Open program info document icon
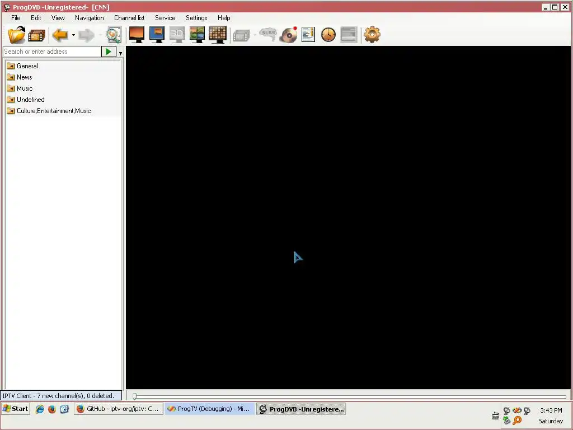573x430 pixels. (x=308, y=35)
